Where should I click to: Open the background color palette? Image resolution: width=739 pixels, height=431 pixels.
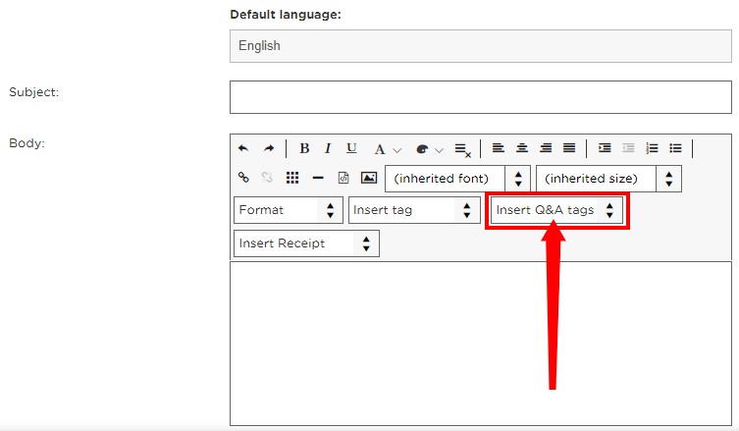pos(429,149)
